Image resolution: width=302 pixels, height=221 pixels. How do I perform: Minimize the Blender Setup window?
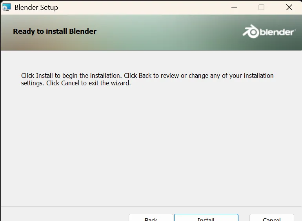tap(234, 7)
